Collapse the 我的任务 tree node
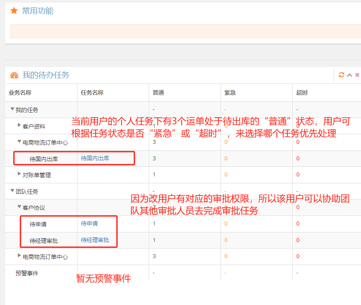361x305 pixels. point(12,109)
